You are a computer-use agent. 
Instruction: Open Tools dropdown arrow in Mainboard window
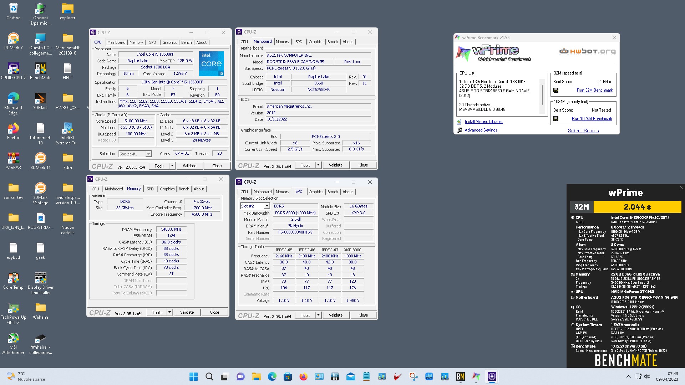click(x=318, y=165)
